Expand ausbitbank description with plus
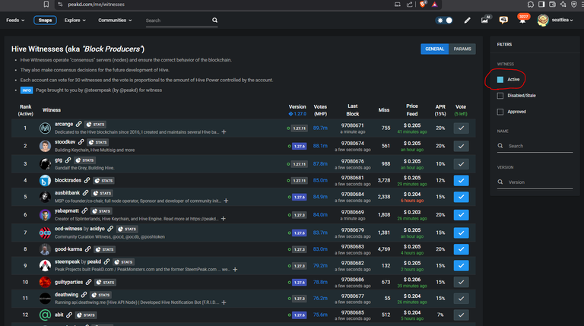Viewport: 584px width, 326px height. coord(226,201)
